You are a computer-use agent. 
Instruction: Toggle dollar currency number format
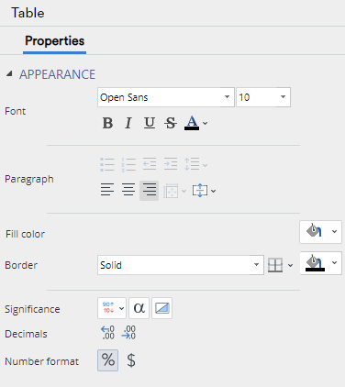coord(131,360)
